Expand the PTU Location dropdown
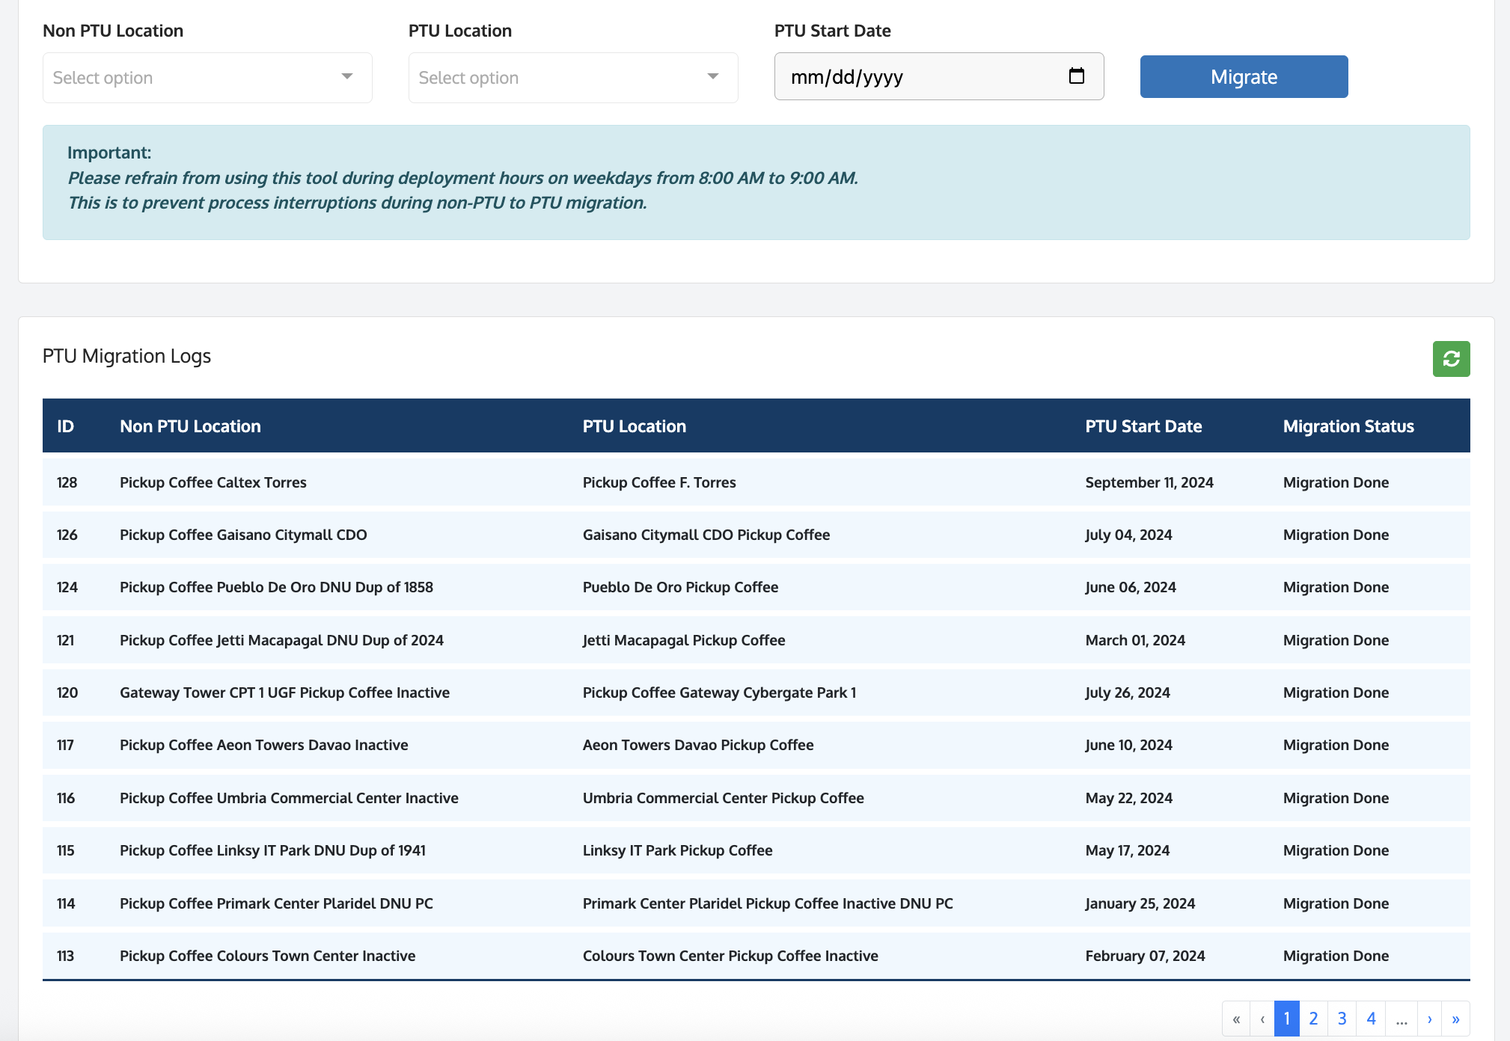This screenshot has height=1041, width=1510. [573, 78]
